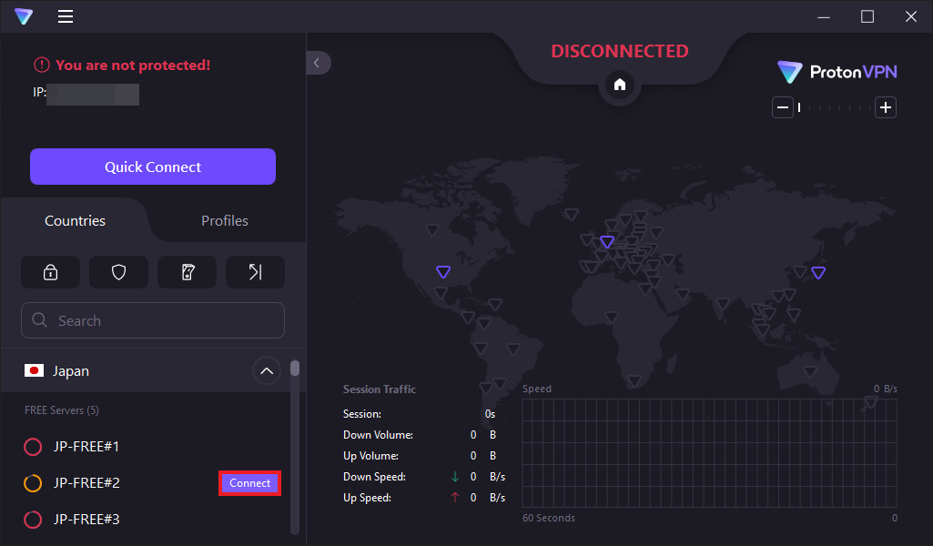Click the red warning exclamation icon
Screen dimensions: 933x546
pyautogui.click(x=42, y=65)
